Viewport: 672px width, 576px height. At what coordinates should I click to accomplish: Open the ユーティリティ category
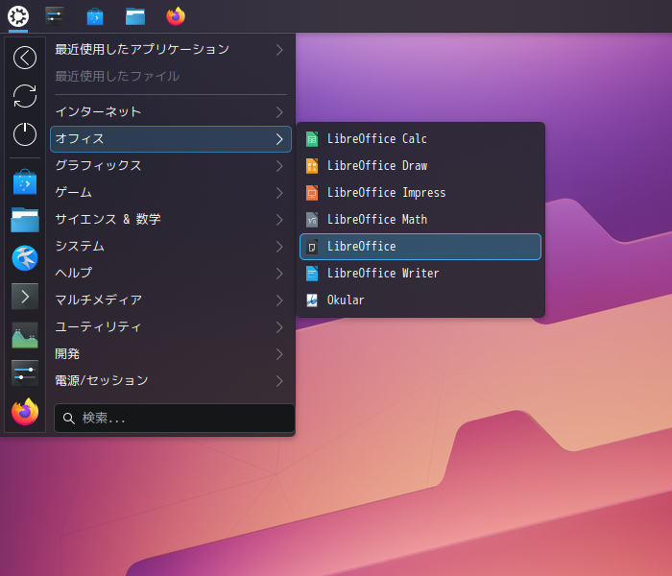(171, 327)
